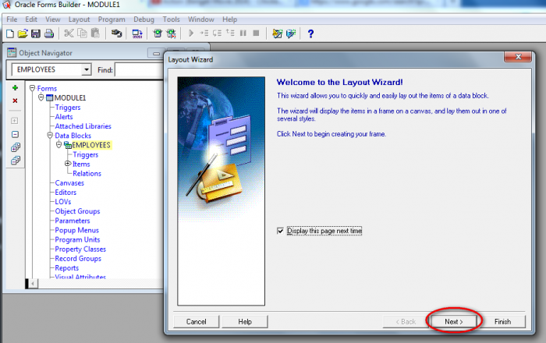Click Next in the Layout Wizard
Screen dimensions: 546x343
pos(454,322)
